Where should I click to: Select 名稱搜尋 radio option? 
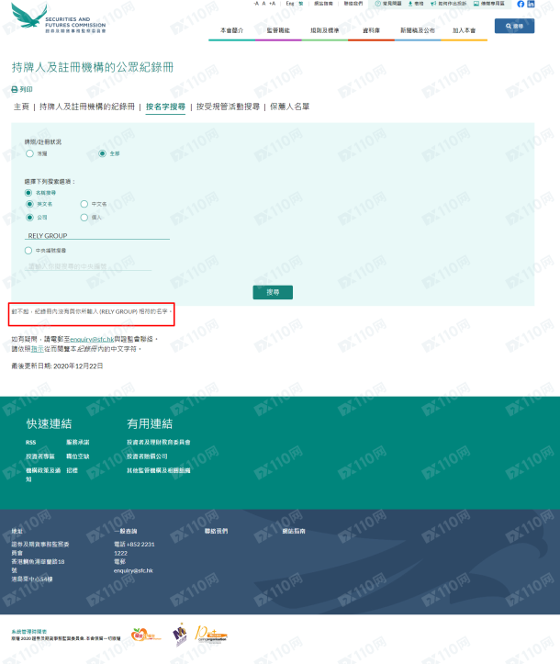(28, 193)
